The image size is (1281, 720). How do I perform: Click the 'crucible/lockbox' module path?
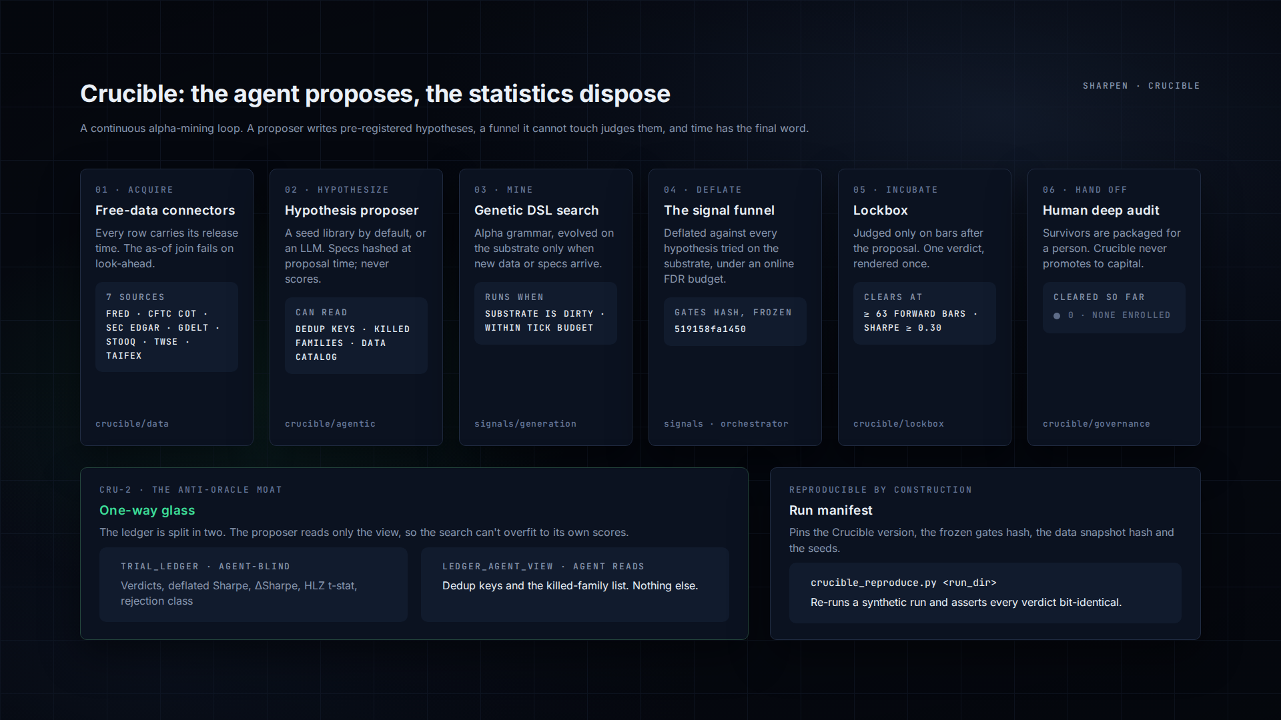click(x=899, y=424)
